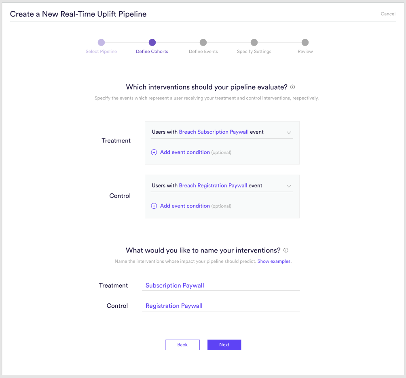Click the Next button
The width and height of the screenshot is (406, 378).
click(x=224, y=344)
